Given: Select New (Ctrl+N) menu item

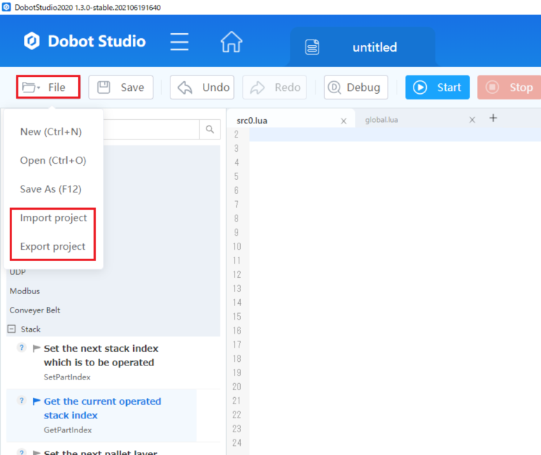Looking at the screenshot, I should click(51, 131).
